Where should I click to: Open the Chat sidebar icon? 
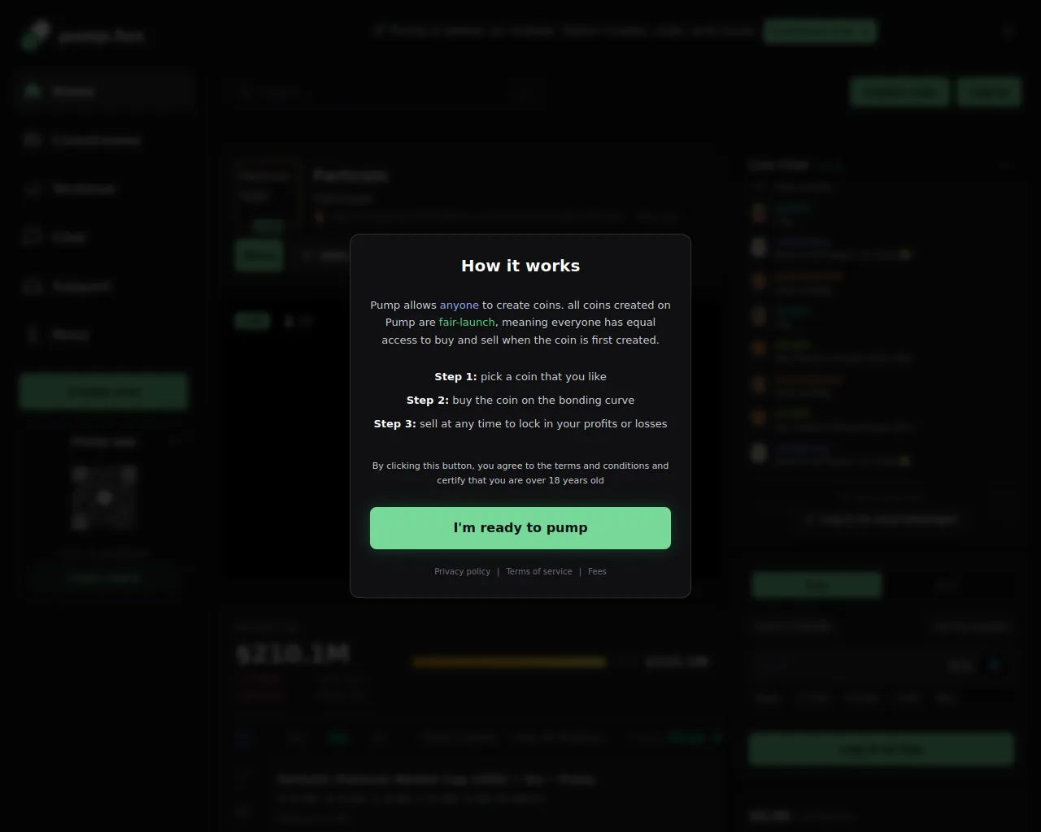(33, 237)
